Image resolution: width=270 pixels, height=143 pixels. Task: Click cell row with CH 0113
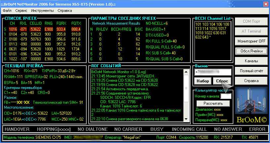(x=42, y=44)
